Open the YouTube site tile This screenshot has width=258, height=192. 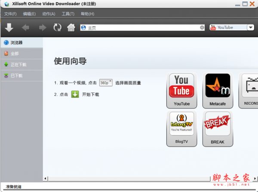tap(181, 90)
